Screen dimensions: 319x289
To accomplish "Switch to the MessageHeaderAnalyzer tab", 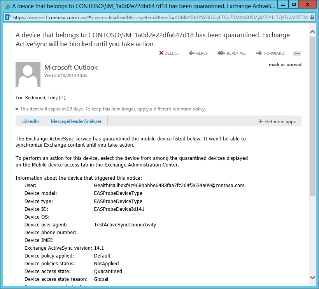I will coord(76,121).
